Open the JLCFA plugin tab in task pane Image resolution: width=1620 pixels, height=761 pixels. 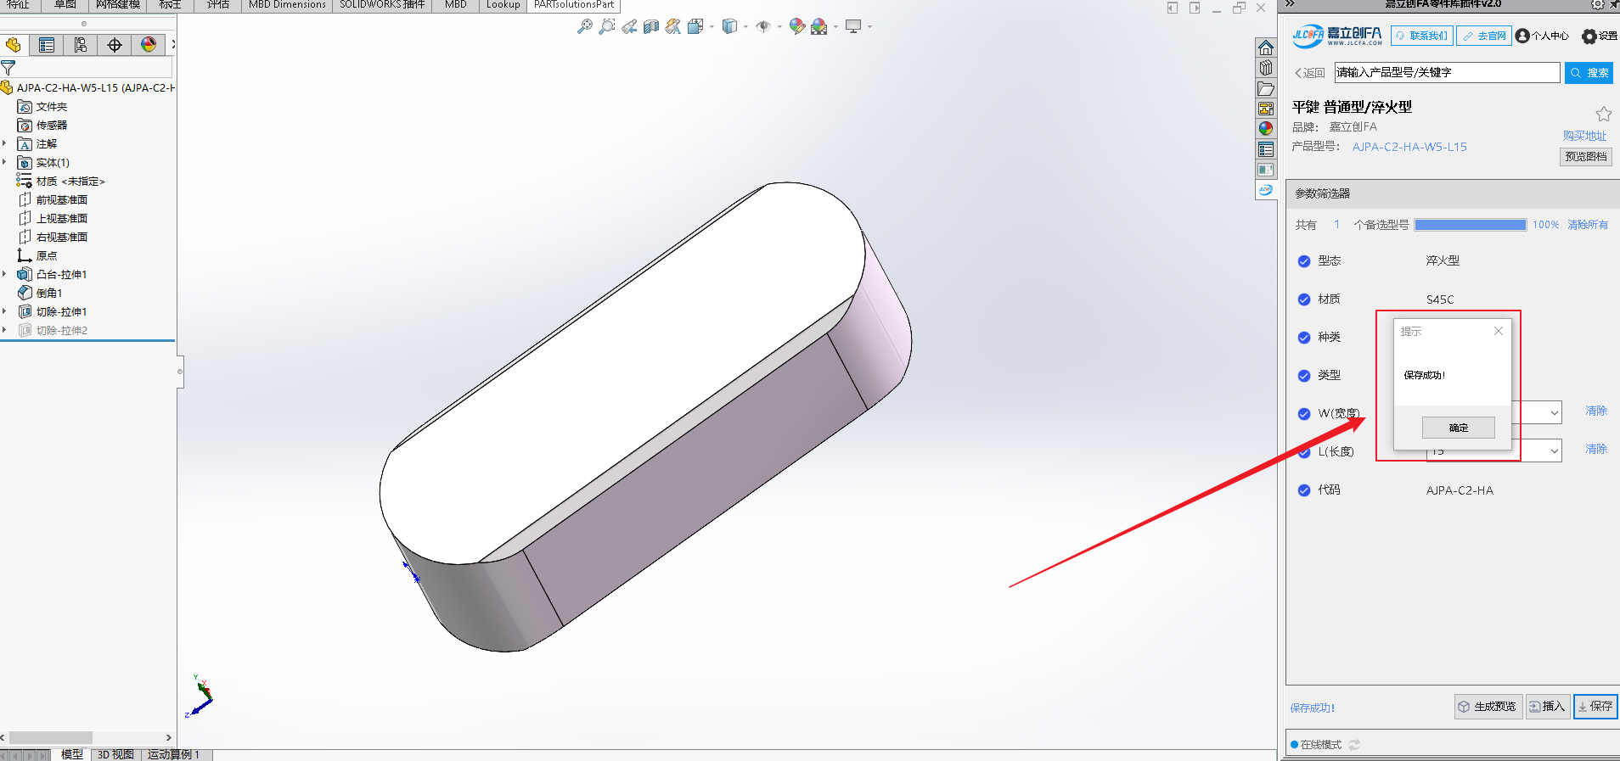click(x=1266, y=190)
